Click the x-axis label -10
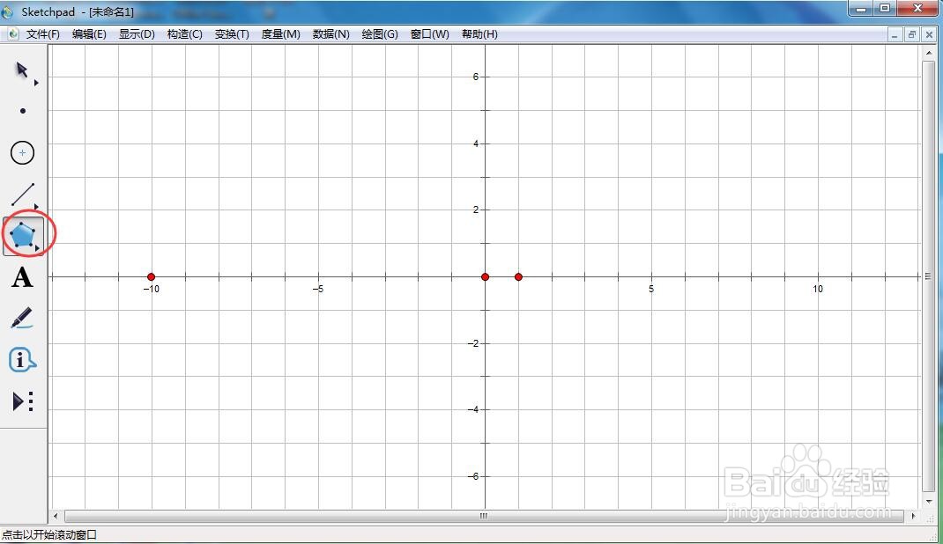 pyautogui.click(x=151, y=289)
